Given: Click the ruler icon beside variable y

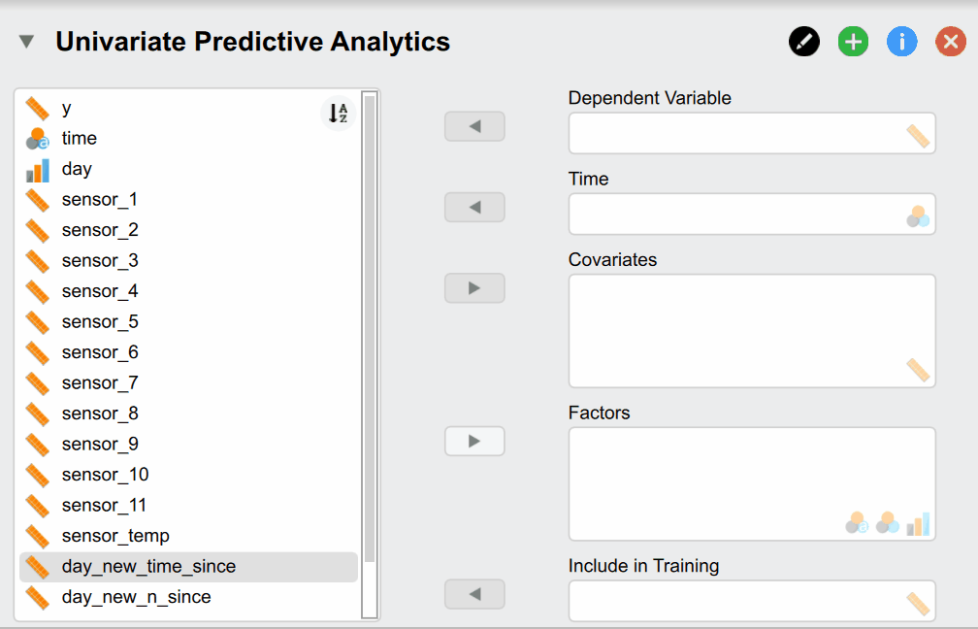Looking at the screenshot, I should tap(37, 107).
